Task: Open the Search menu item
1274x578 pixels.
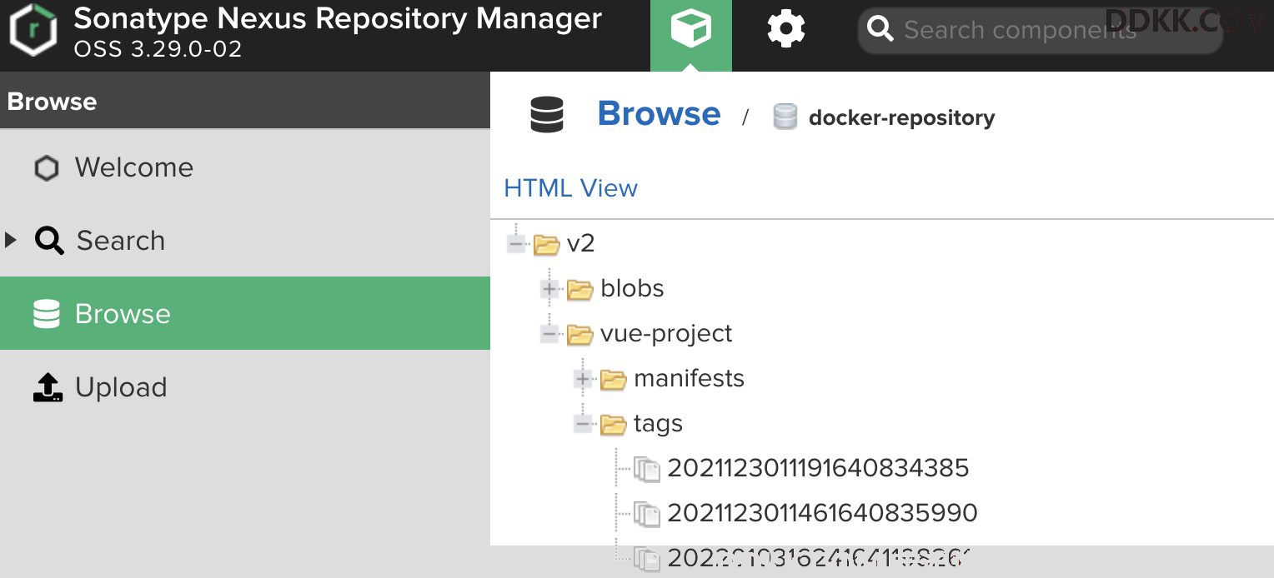Action: [x=245, y=241]
